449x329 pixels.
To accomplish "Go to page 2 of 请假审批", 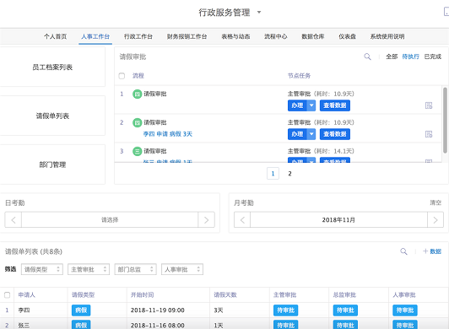I will tap(289, 174).
